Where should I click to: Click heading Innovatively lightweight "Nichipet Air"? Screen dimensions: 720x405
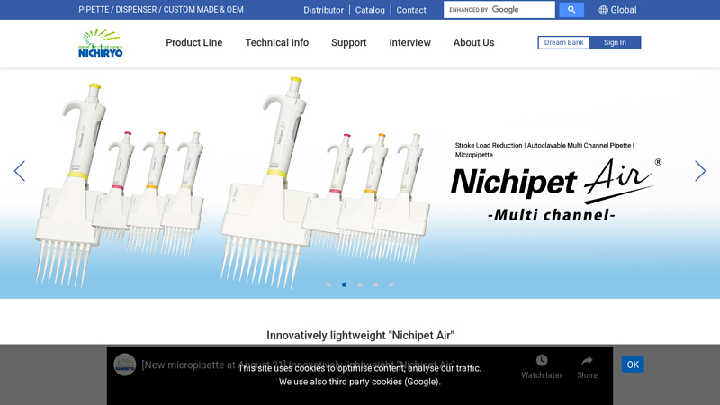click(361, 335)
